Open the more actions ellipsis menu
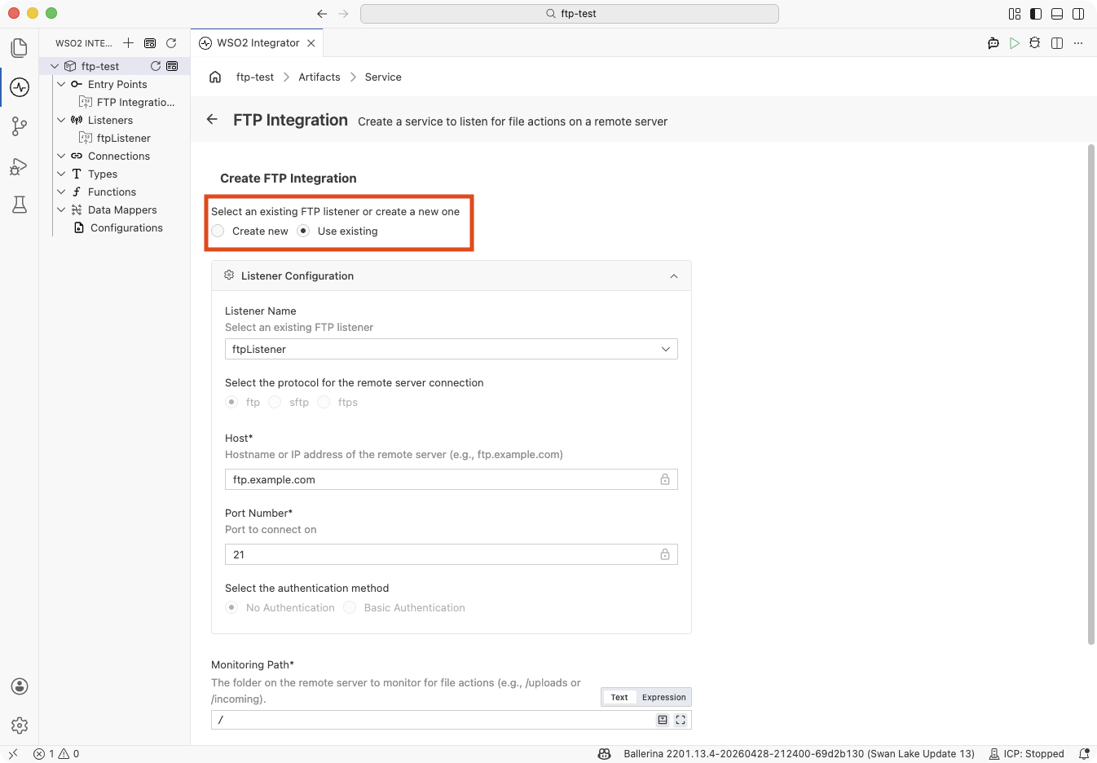Image resolution: width=1097 pixels, height=763 pixels. click(x=1078, y=42)
